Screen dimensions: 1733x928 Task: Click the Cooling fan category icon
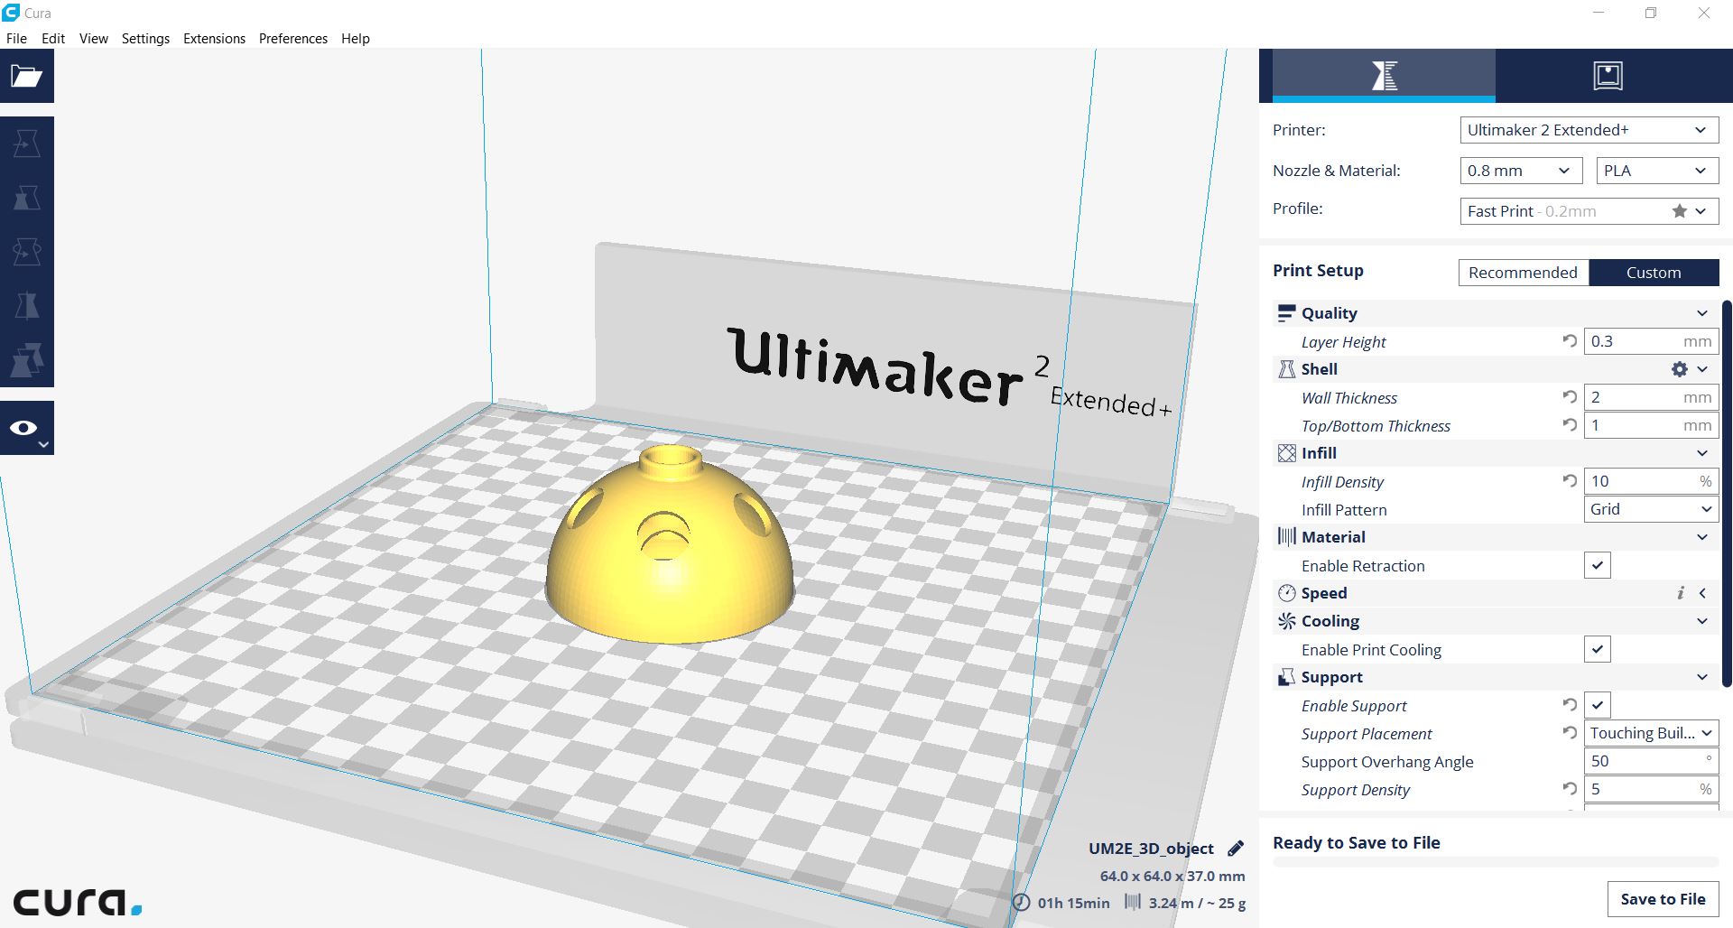click(1286, 621)
